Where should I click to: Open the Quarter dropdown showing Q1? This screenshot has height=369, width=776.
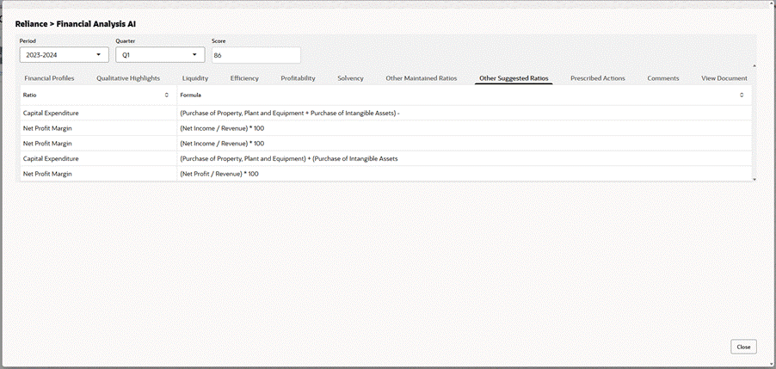[160, 55]
